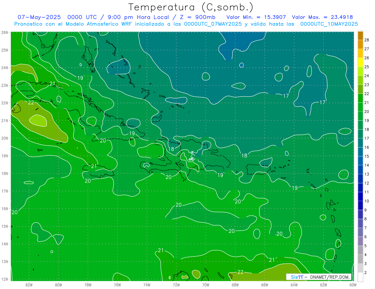Click the "66W" longitude axis label
This screenshot has height=289, width=375.
pos(264,284)
